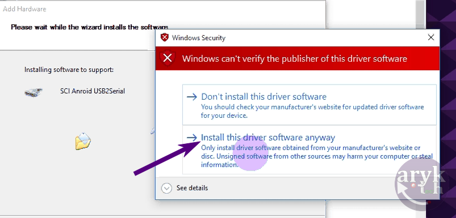Image resolution: width=456 pixels, height=218 pixels.
Task: Click the USB serial device icon
Action: coord(34,92)
